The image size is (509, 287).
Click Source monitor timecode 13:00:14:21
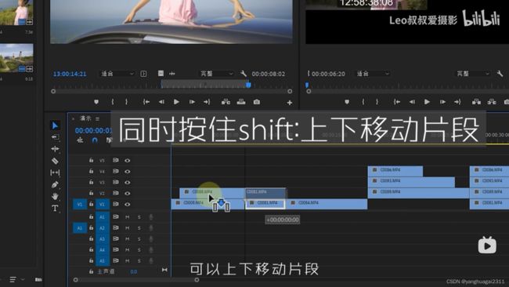70,74
